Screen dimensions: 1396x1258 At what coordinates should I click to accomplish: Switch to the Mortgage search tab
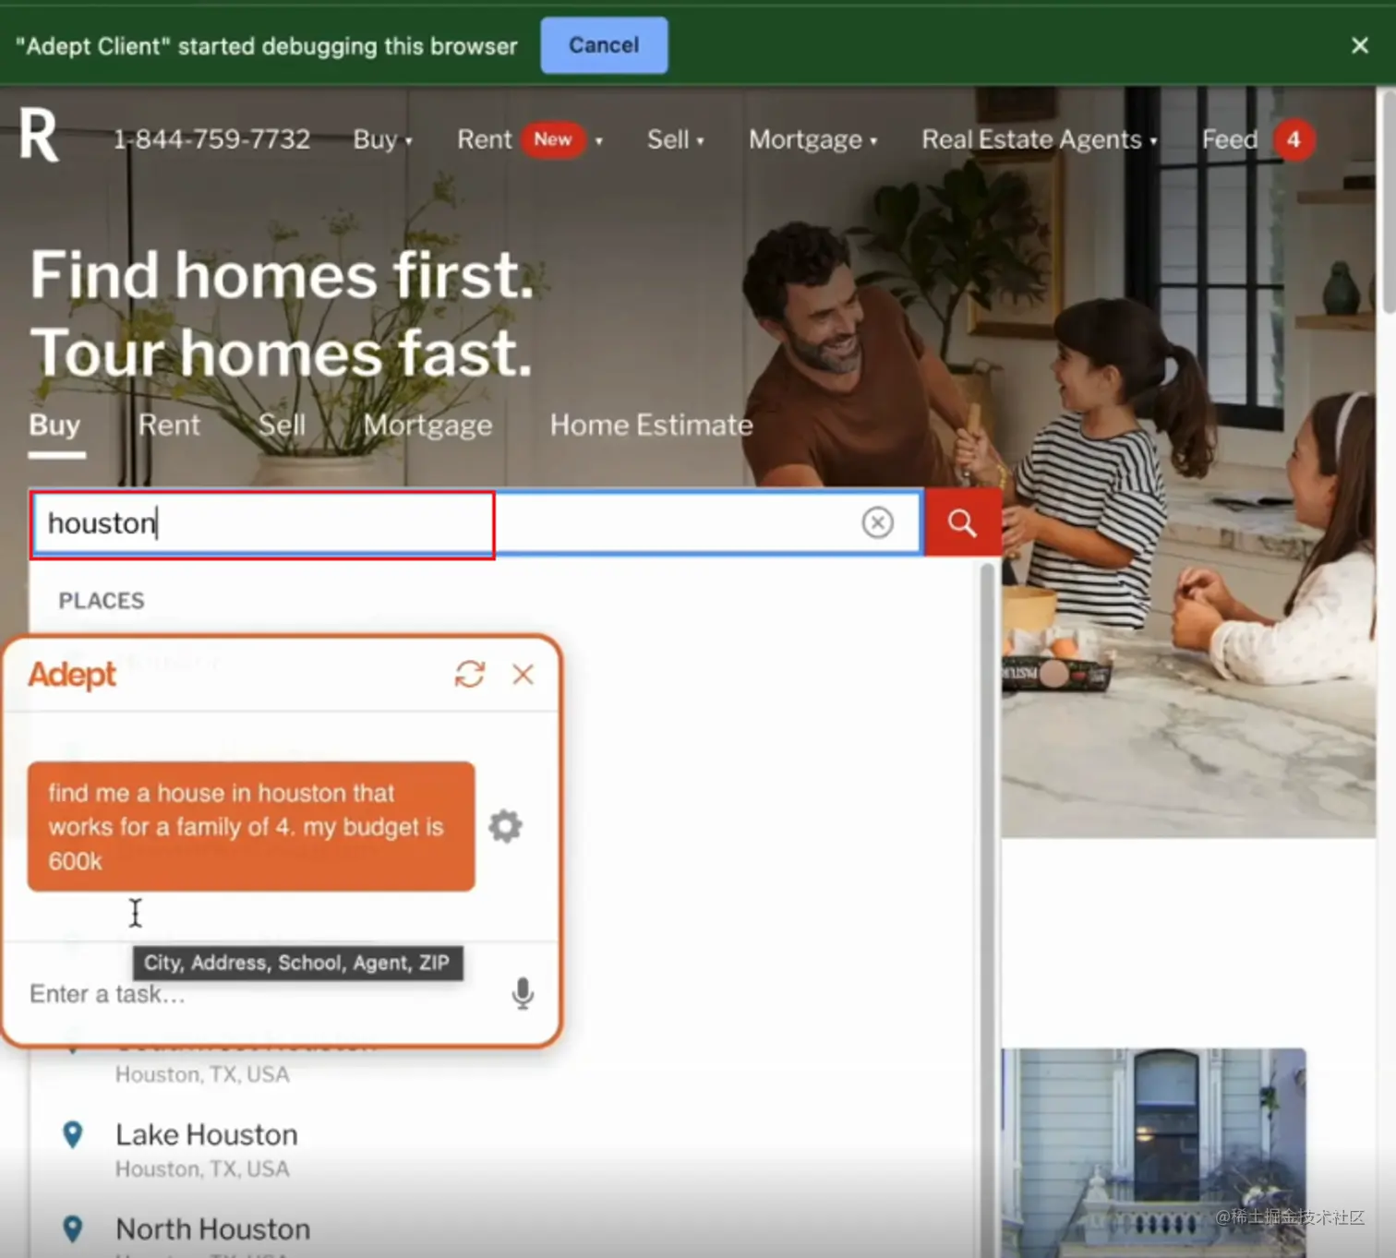tap(427, 425)
